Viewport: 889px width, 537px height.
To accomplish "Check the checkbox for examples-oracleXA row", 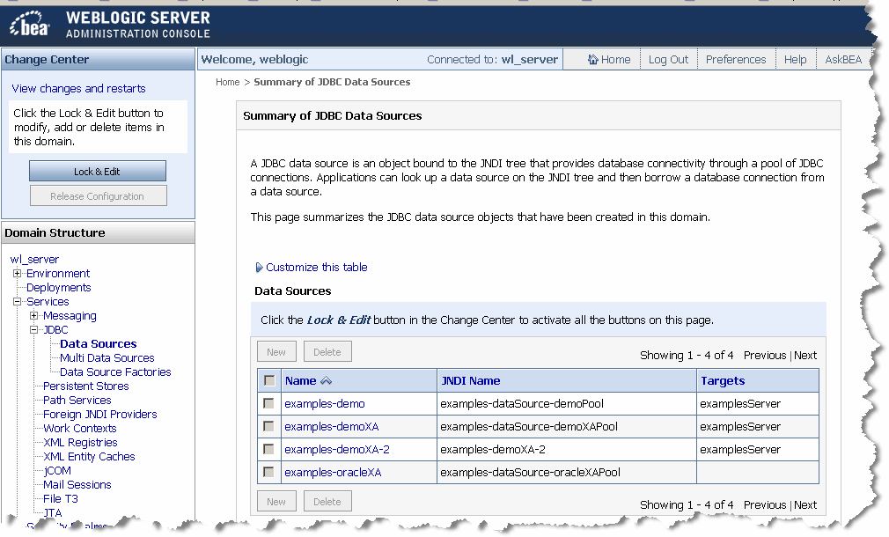I will pyautogui.click(x=270, y=473).
